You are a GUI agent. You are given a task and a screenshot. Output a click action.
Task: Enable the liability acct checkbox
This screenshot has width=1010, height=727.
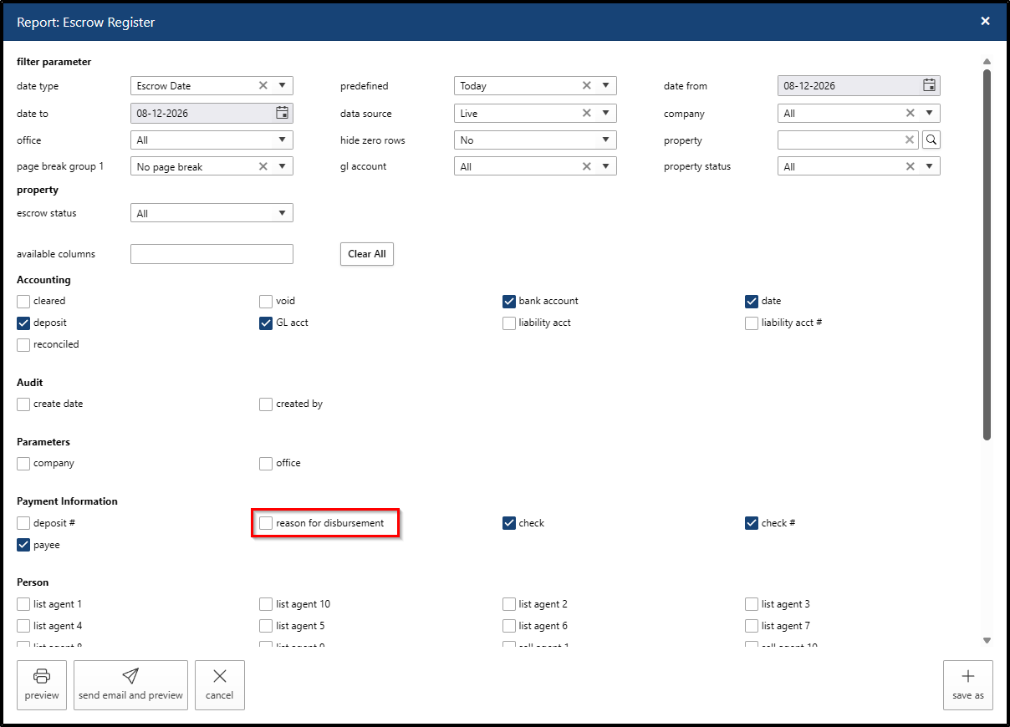[x=509, y=323]
